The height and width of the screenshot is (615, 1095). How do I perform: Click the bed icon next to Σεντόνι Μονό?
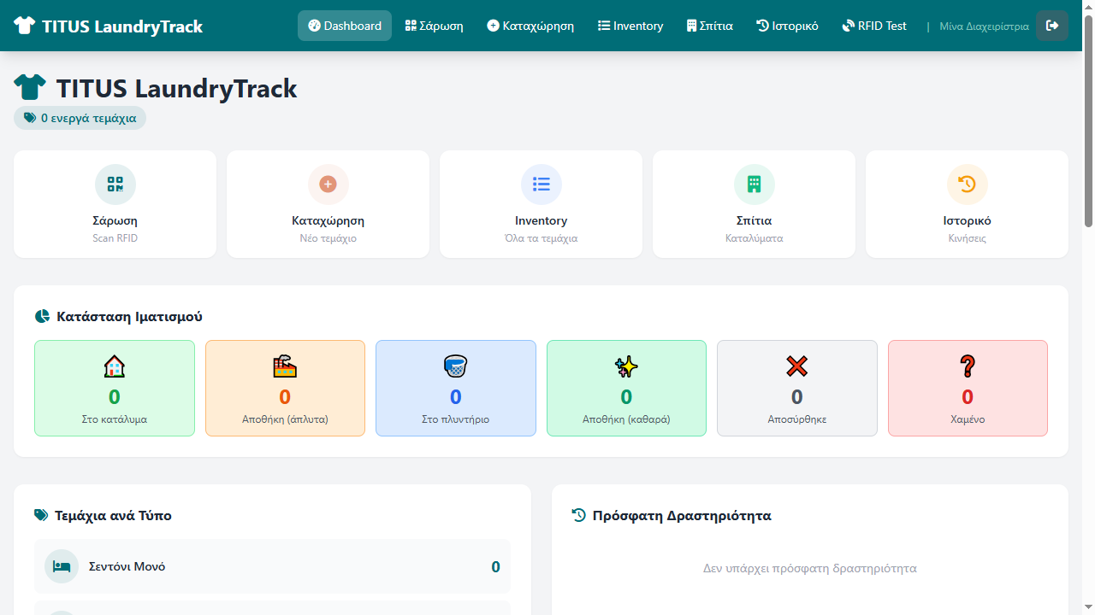[62, 566]
